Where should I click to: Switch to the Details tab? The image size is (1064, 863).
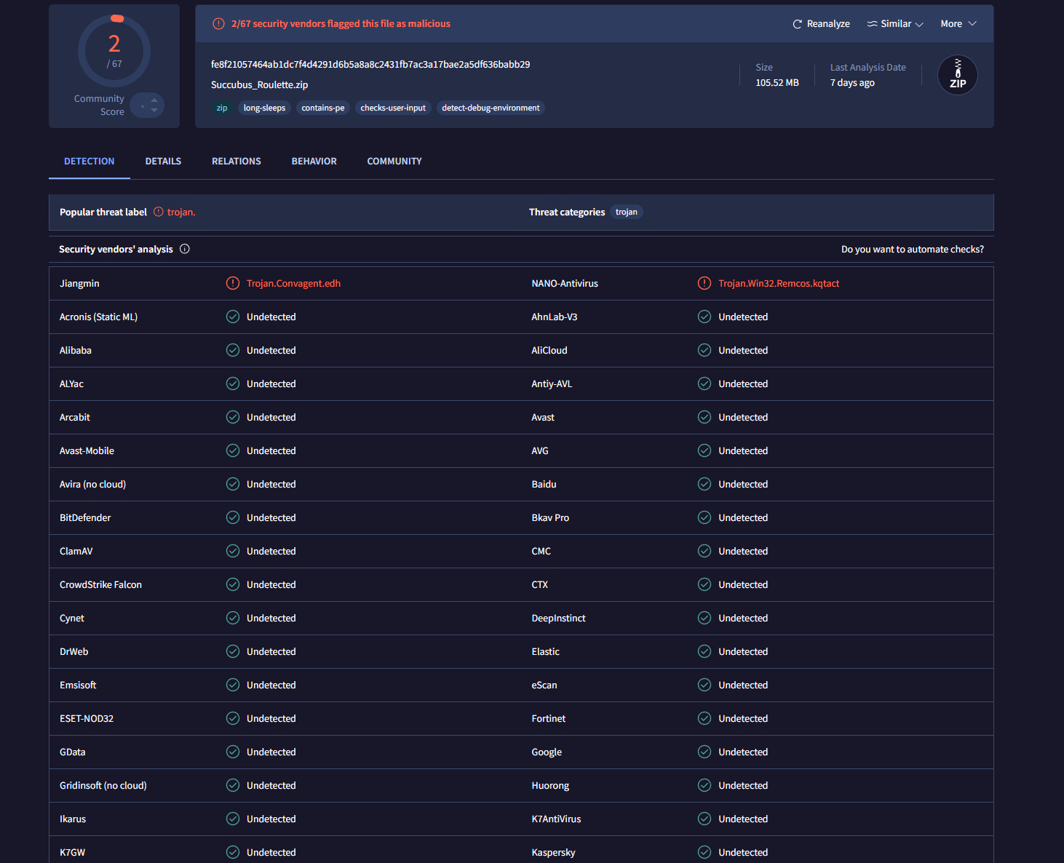tap(163, 161)
